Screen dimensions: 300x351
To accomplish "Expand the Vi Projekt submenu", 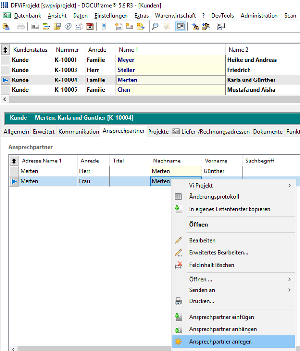I will pos(233,186).
